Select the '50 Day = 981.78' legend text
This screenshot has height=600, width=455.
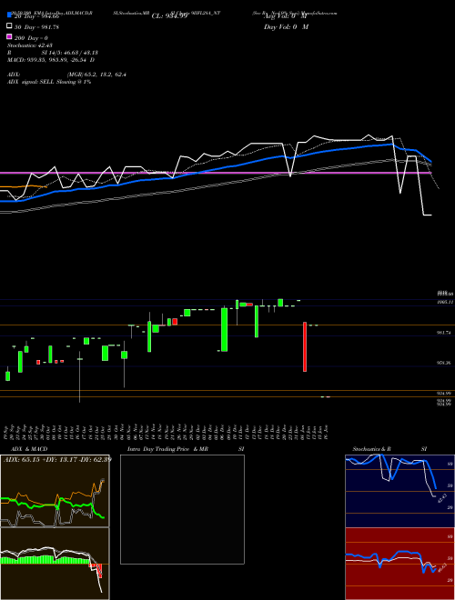point(36,27)
